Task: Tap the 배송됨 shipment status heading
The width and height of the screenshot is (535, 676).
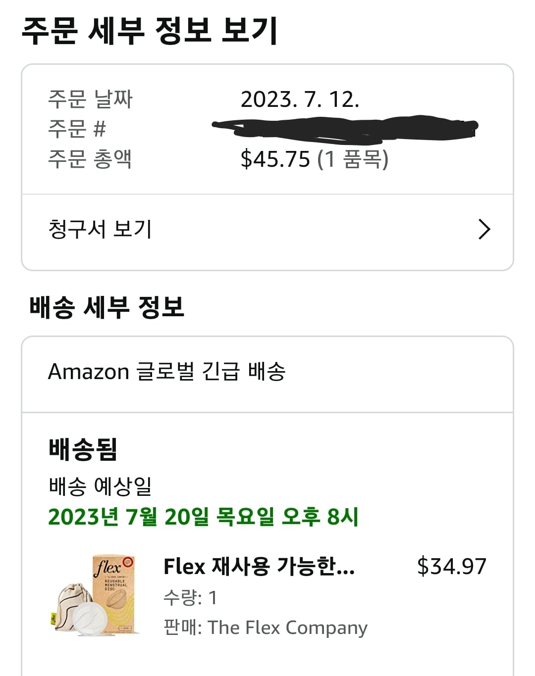Action: (x=83, y=449)
